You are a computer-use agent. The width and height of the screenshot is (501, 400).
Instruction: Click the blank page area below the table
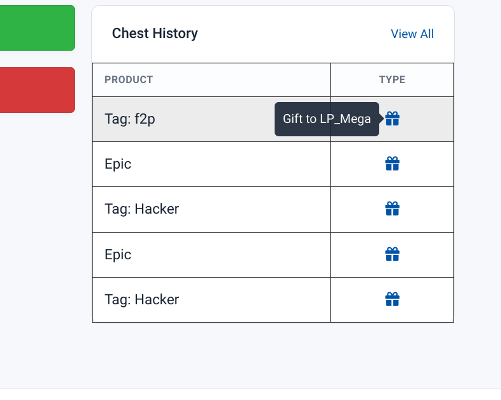273,354
